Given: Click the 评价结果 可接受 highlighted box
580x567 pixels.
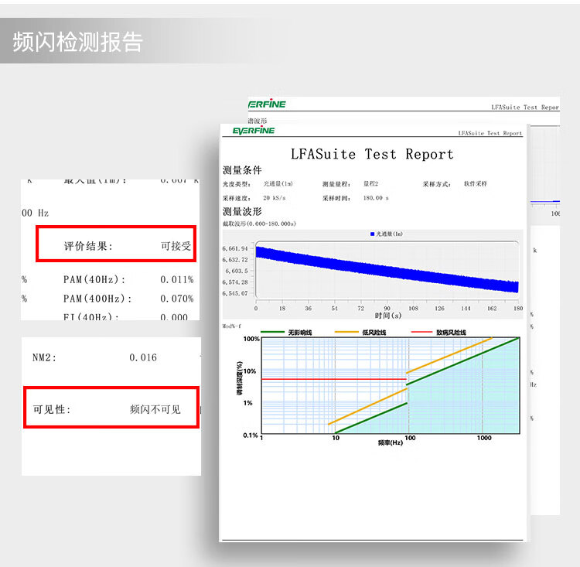Looking at the screenshot, I should pos(117,244).
